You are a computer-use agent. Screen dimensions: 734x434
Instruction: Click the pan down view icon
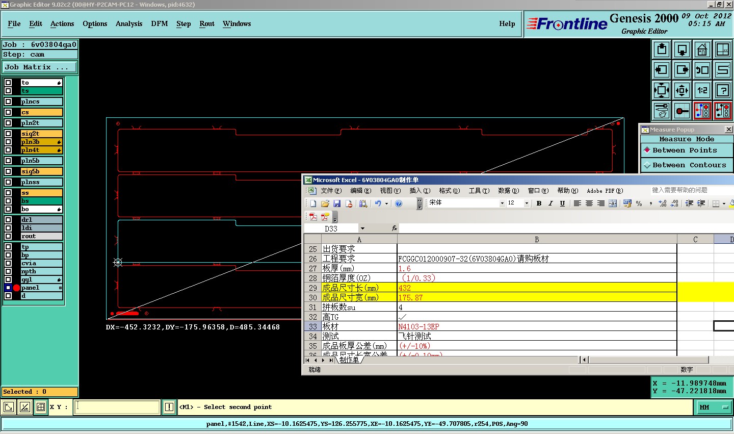(682, 49)
